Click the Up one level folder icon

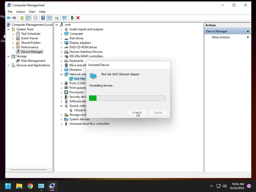coord(22,18)
